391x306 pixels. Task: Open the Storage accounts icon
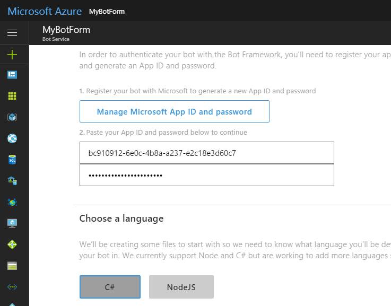tap(12, 266)
